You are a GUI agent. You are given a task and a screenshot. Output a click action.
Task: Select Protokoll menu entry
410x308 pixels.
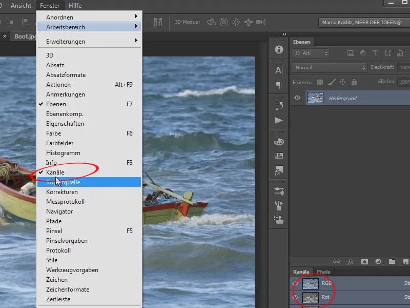(89, 251)
